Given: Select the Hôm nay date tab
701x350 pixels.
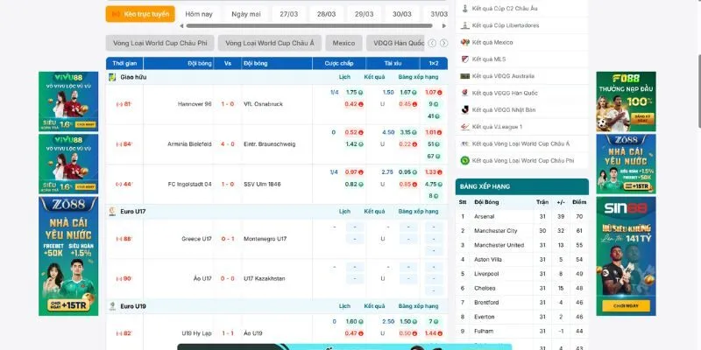Looking at the screenshot, I should click(199, 14).
